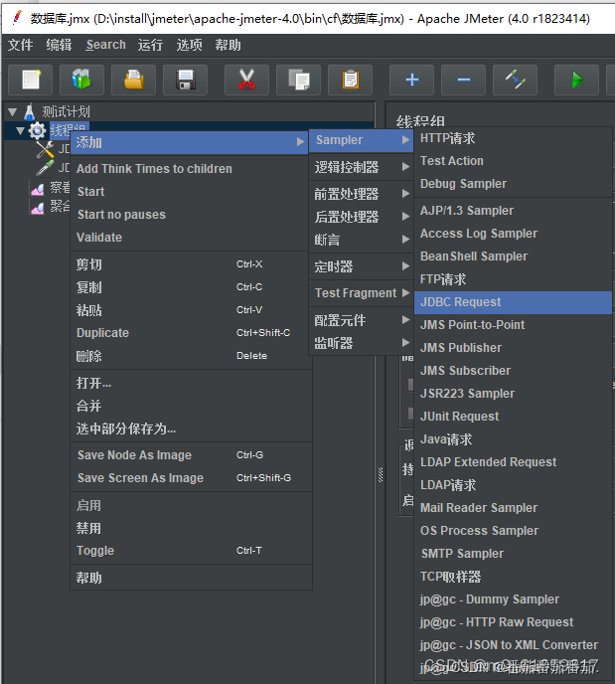The width and height of the screenshot is (615, 684).
Task: Open the Search menu
Action: (105, 45)
